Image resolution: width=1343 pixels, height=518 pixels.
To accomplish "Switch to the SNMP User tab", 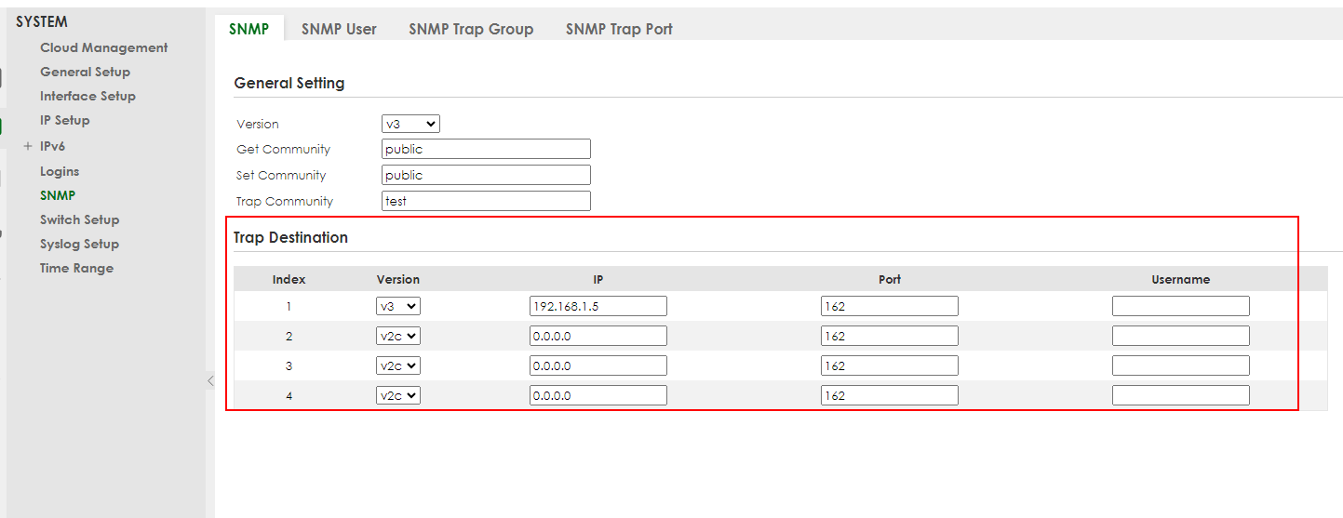I will pyautogui.click(x=339, y=29).
